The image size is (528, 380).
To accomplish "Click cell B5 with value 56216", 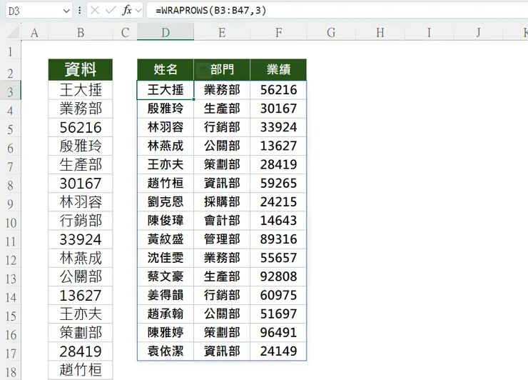I will (x=81, y=127).
